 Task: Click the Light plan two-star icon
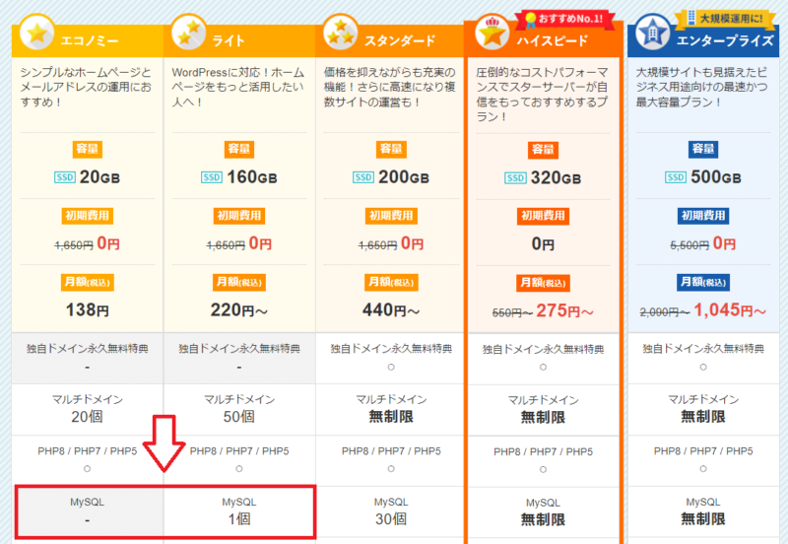187,34
